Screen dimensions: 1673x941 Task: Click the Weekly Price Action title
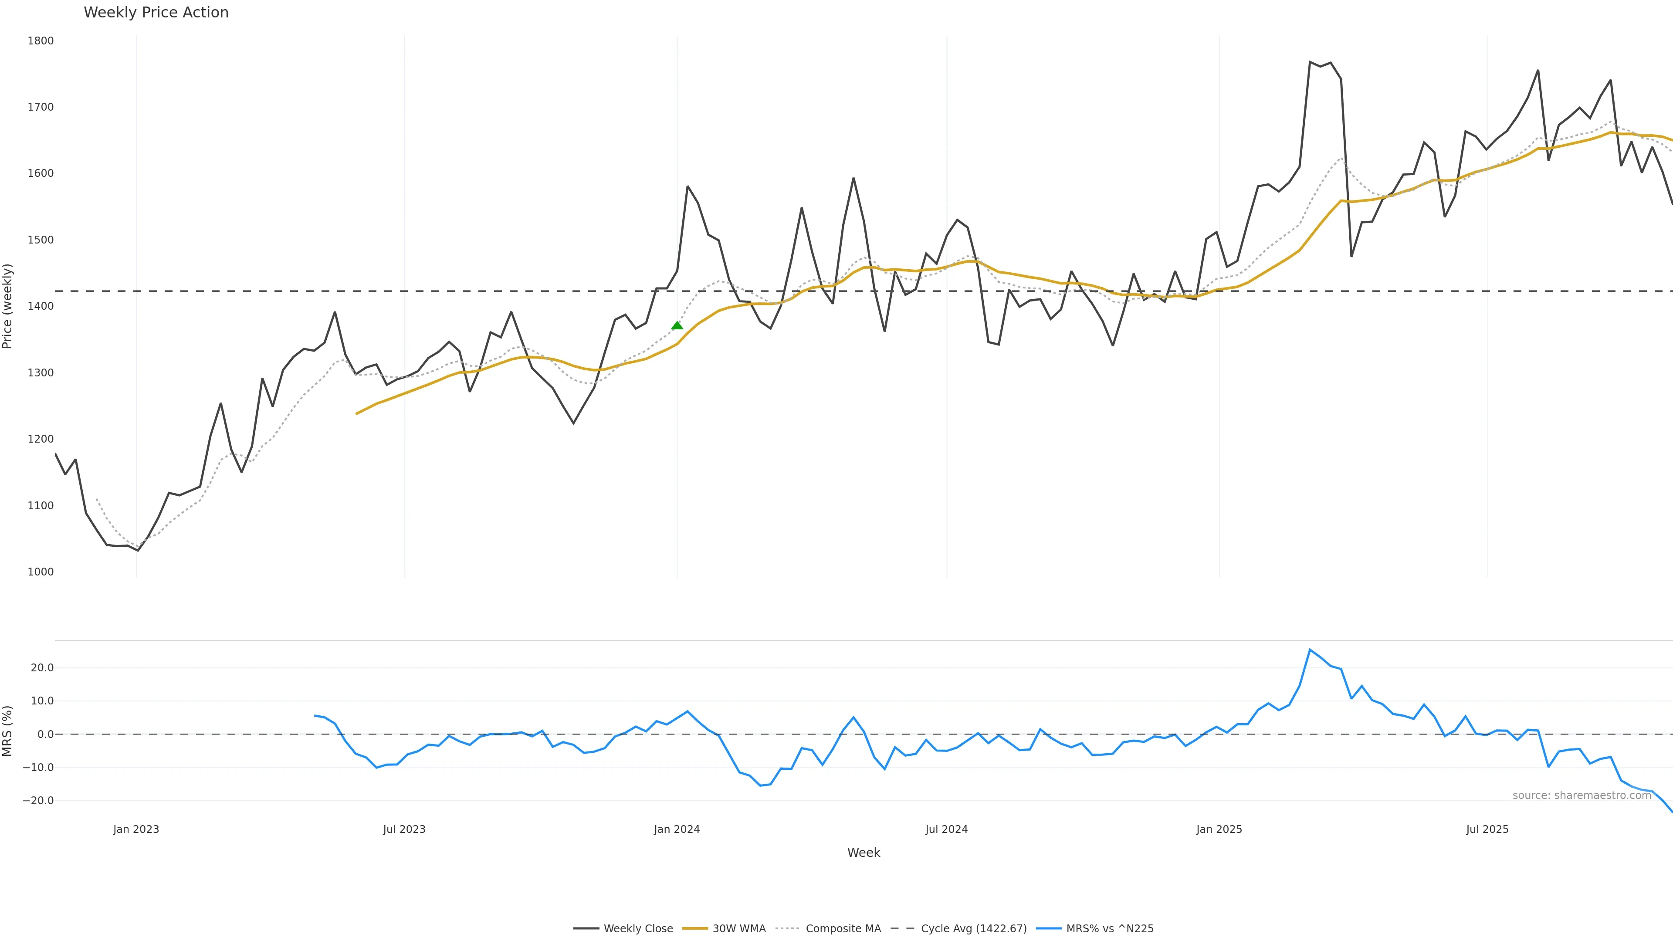pos(156,12)
